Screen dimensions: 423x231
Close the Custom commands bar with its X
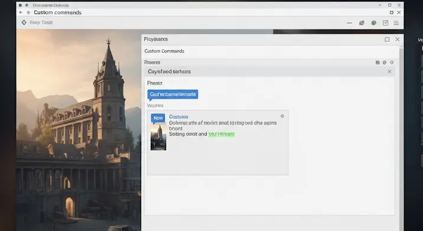pyautogui.click(x=399, y=12)
